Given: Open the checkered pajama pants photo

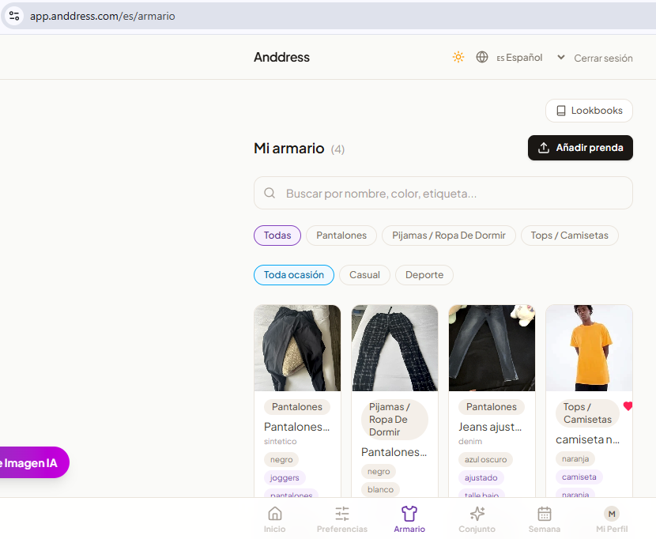Looking at the screenshot, I should (394, 348).
